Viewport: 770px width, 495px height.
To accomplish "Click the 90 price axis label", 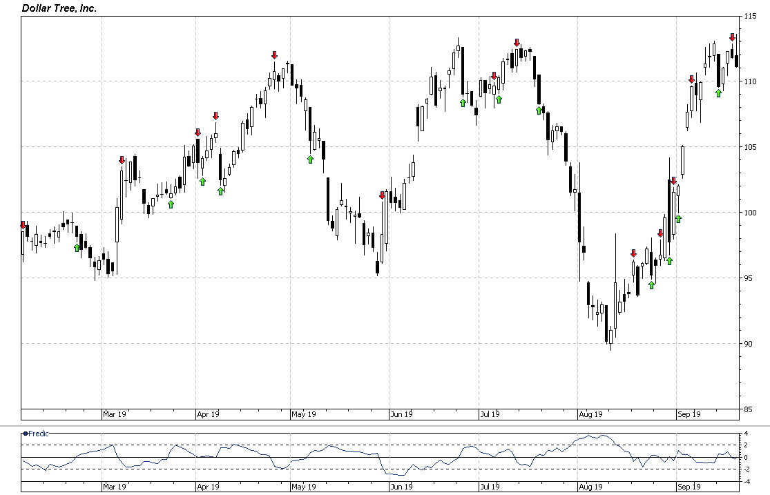I will (x=748, y=344).
